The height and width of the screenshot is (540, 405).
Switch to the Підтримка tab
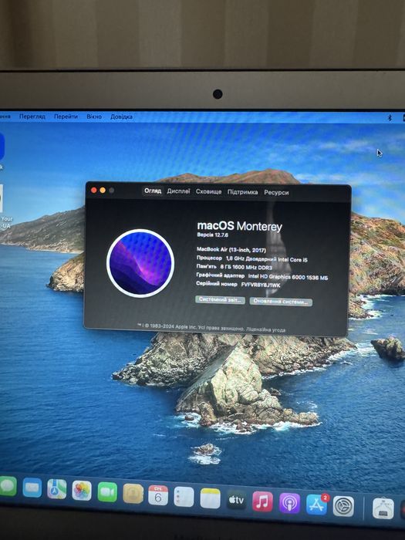242,192
